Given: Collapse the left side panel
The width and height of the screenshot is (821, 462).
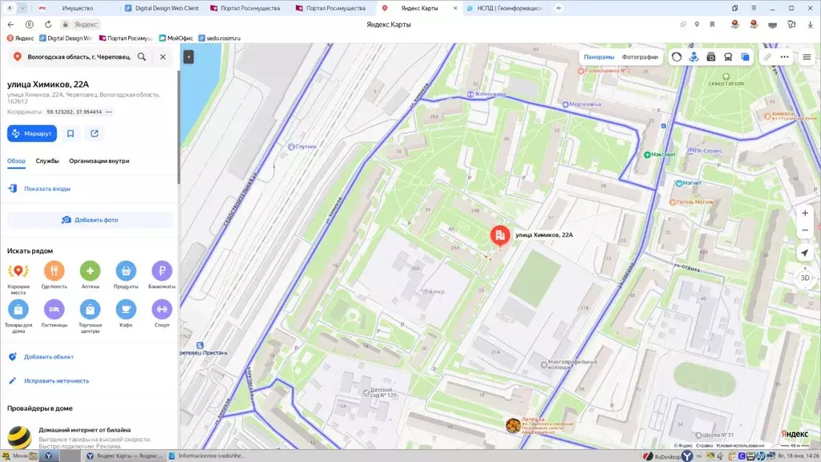Looking at the screenshot, I should [x=188, y=57].
